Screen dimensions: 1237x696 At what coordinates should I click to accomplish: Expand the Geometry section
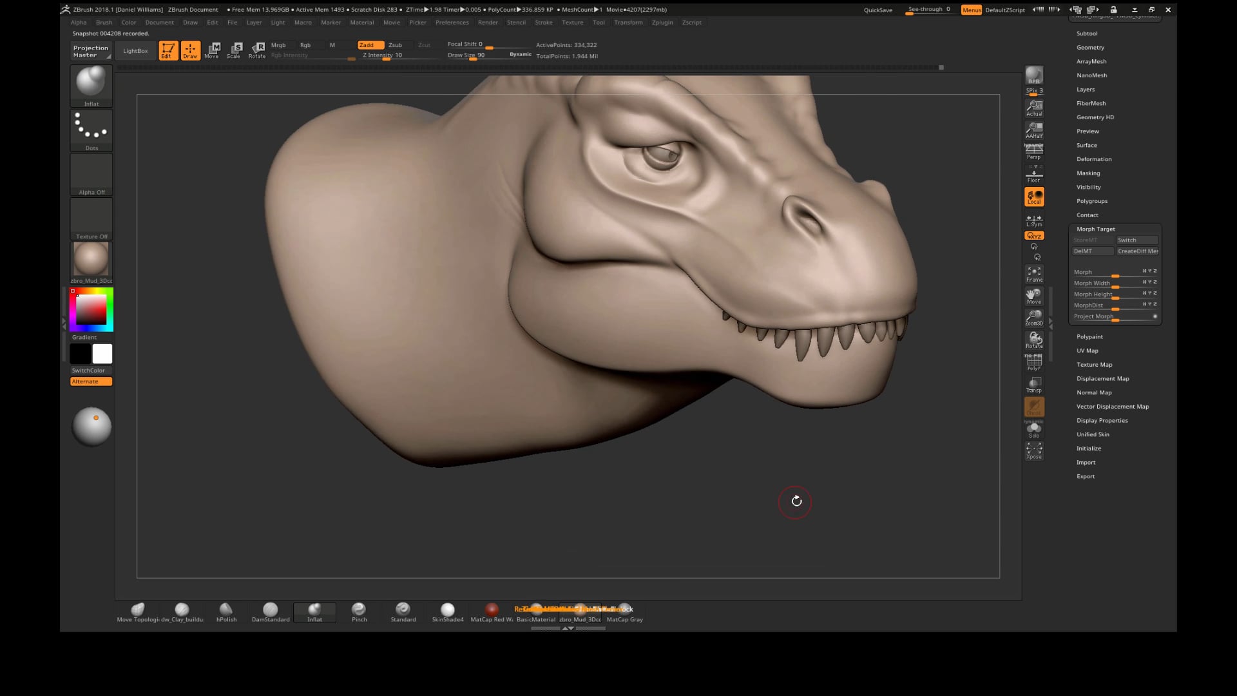pos(1090,48)
